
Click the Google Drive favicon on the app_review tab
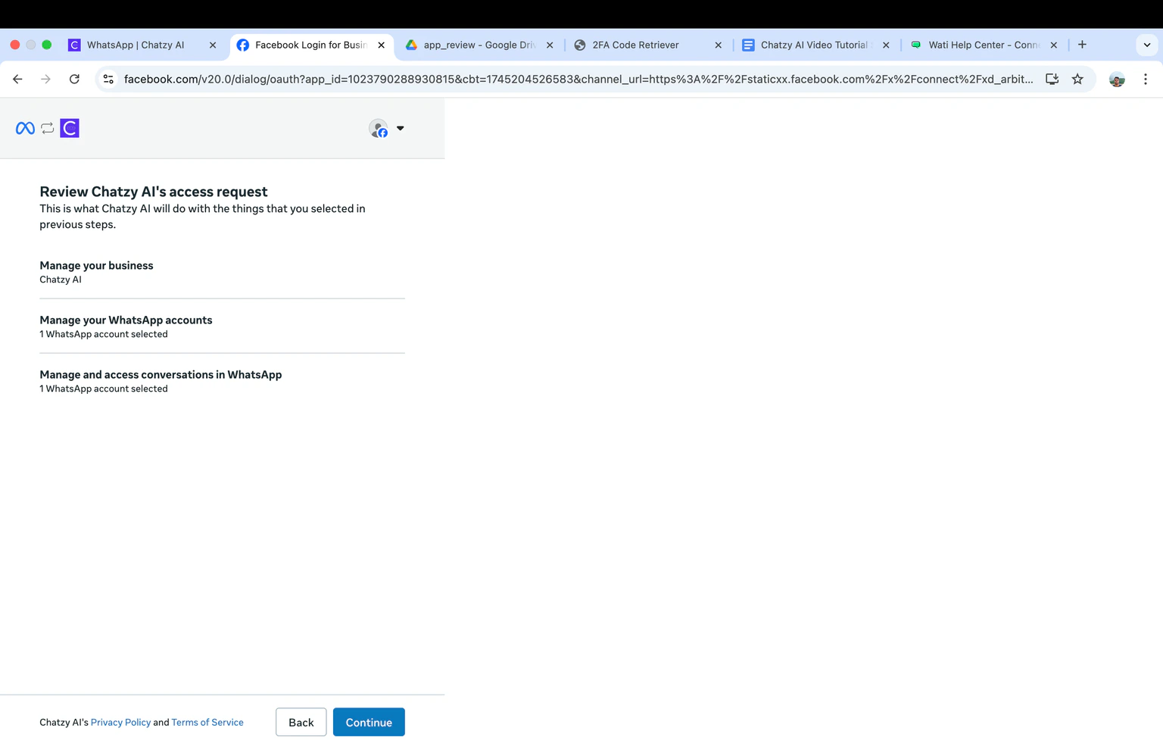coord(411,45)
